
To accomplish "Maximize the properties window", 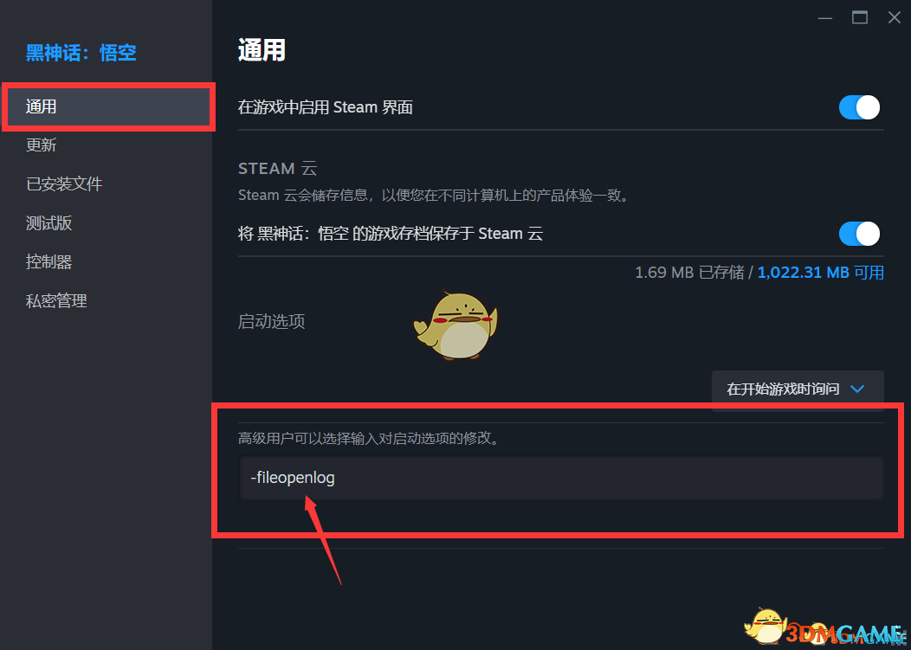I will pyautogui.click(x=860, y=18).
